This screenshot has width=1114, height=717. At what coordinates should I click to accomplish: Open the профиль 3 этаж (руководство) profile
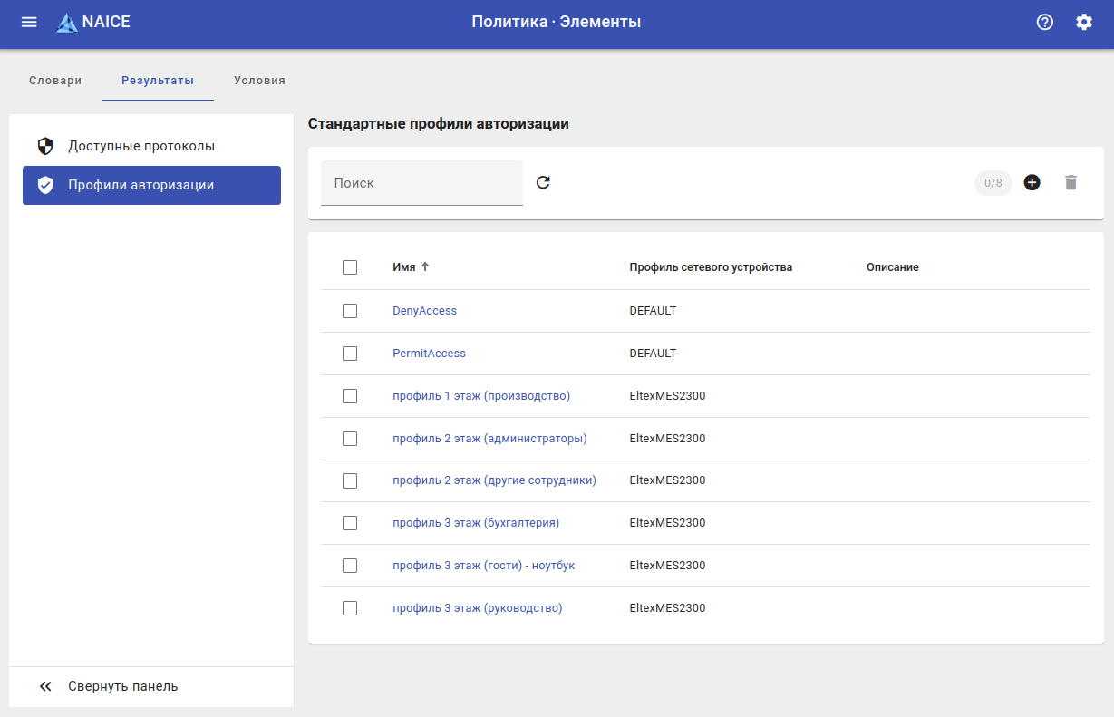pos(477,608)
